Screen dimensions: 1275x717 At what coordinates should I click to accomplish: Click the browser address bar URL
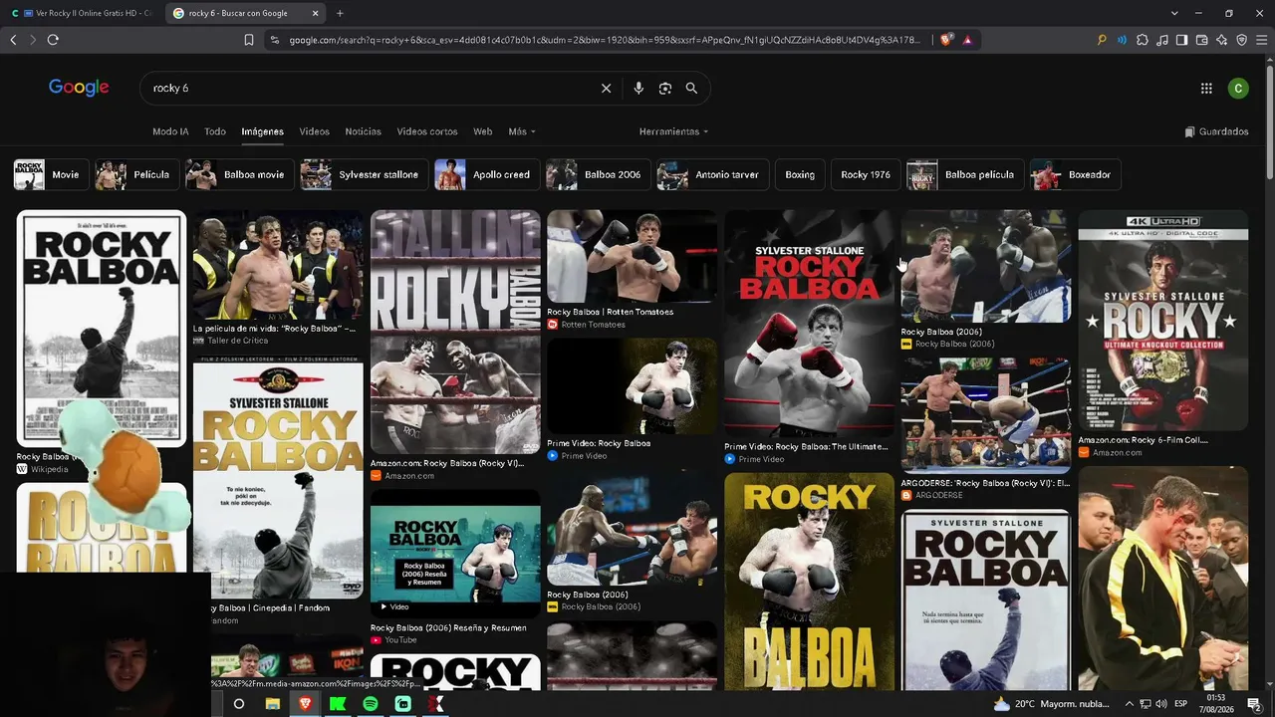tap(605, 40)
